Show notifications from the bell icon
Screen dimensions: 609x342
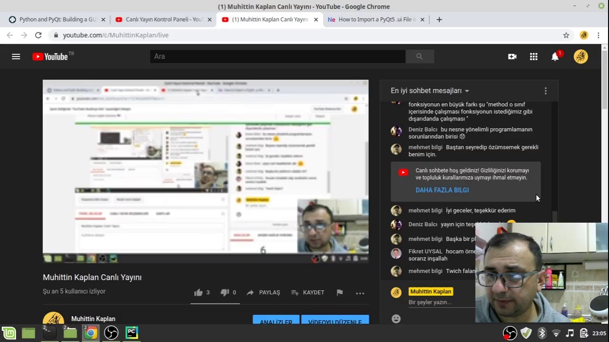tap(555, 57)
